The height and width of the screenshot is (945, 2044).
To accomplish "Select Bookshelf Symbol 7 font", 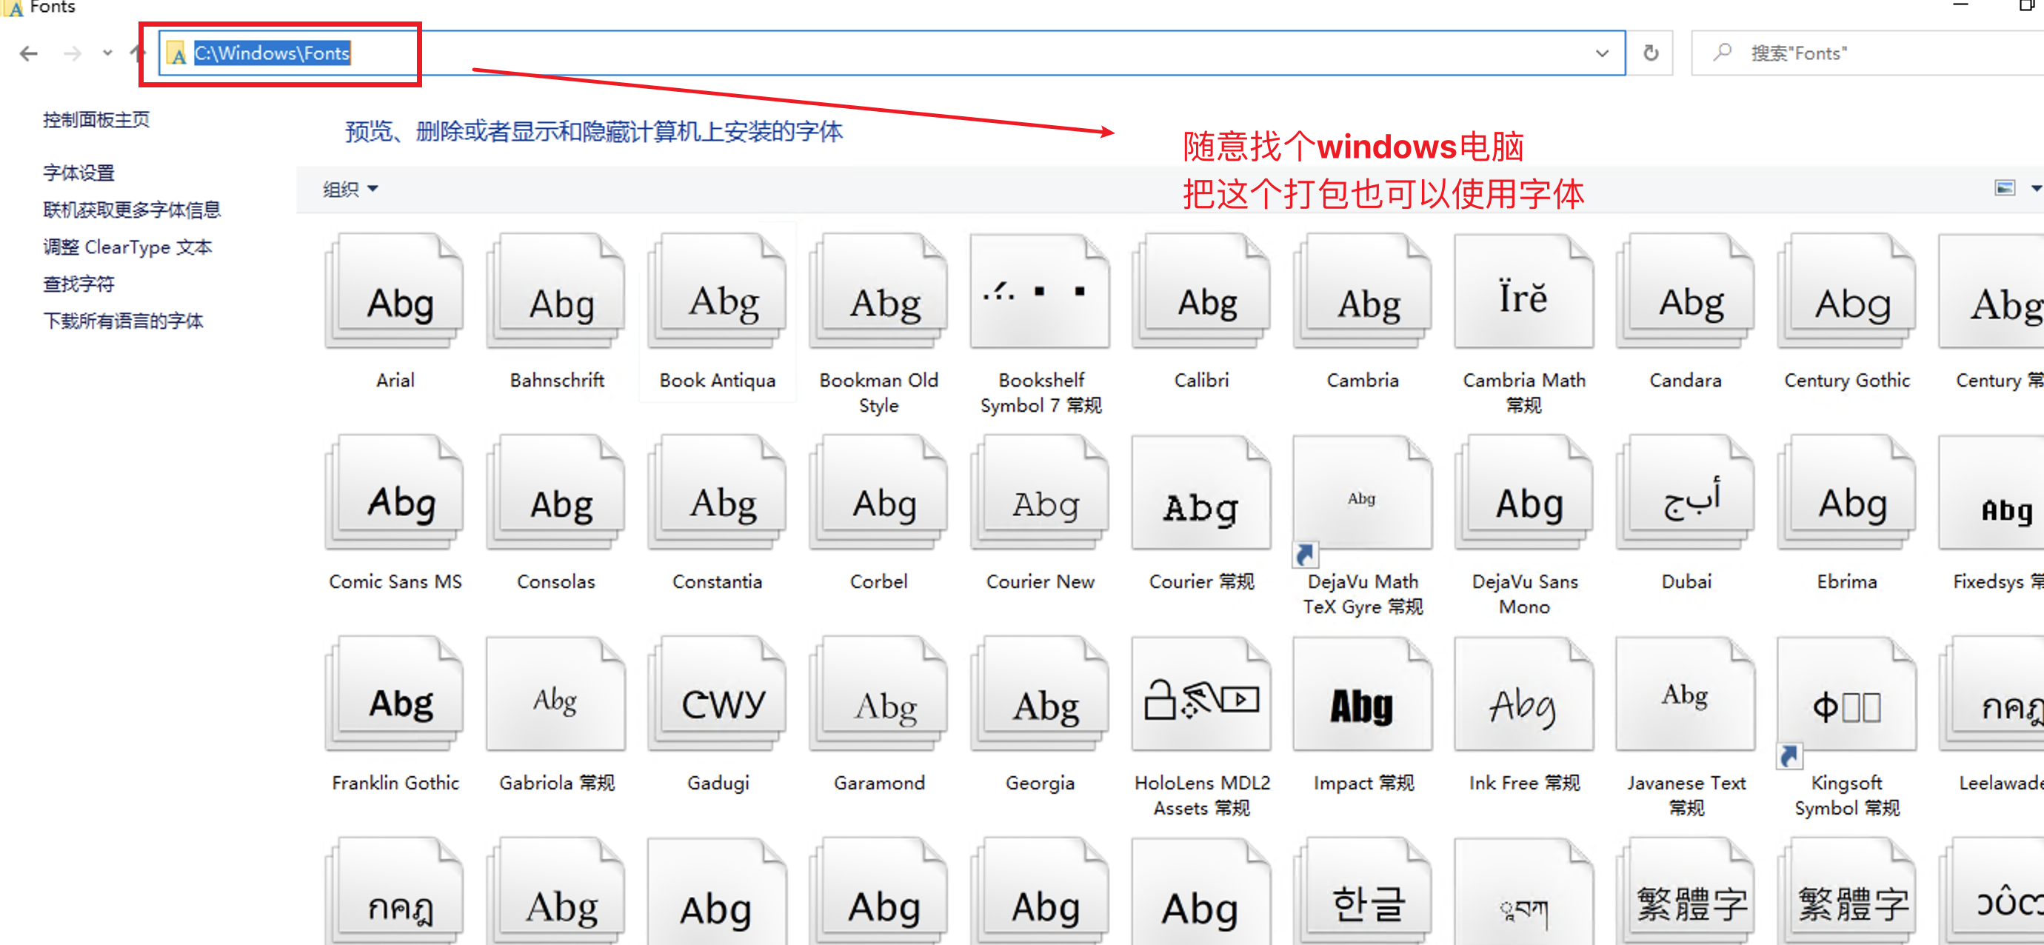I will click(x=1041, y=324).
